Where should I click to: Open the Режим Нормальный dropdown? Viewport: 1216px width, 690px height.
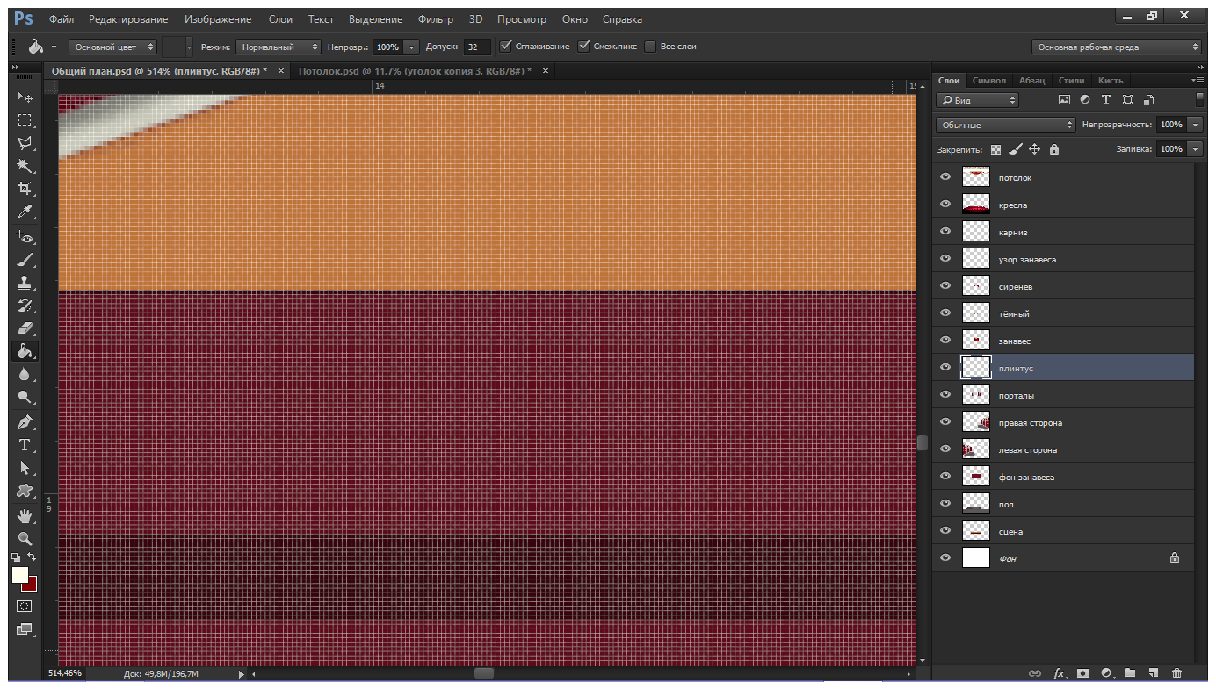tap(278, 47)
